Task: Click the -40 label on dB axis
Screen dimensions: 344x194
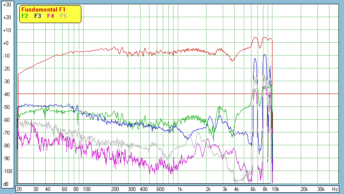Action: [6, 94]
